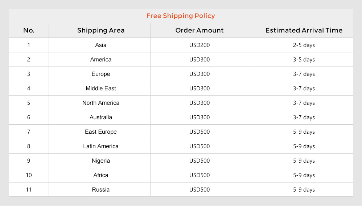Click row number 11
Screen dimensions: 362x206
pos(29,190)
